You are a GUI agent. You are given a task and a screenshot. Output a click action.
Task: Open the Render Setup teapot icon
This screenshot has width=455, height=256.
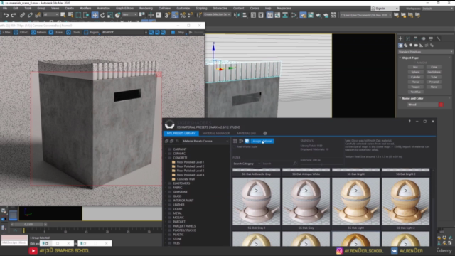[x=303, y=15]
